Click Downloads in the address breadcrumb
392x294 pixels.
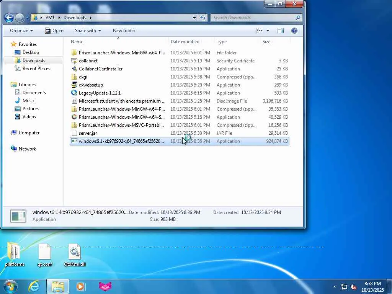coord(75,18)
